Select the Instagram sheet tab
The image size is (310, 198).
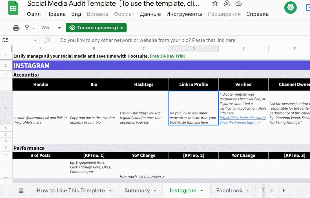[x=183, y=190]
